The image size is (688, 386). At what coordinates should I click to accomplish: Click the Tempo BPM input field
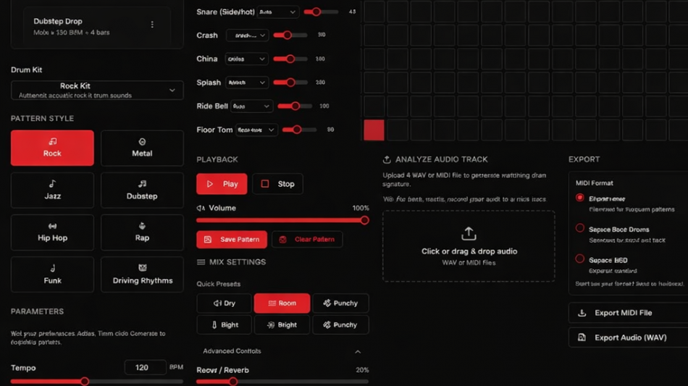pos(145,368)
